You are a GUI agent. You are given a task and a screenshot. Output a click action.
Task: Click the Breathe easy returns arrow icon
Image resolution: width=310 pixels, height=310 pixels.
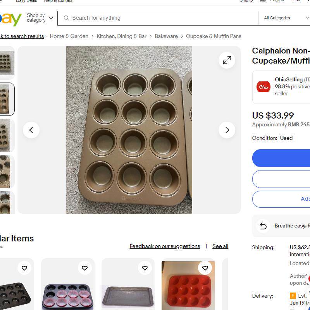click(x=263, y=226)
